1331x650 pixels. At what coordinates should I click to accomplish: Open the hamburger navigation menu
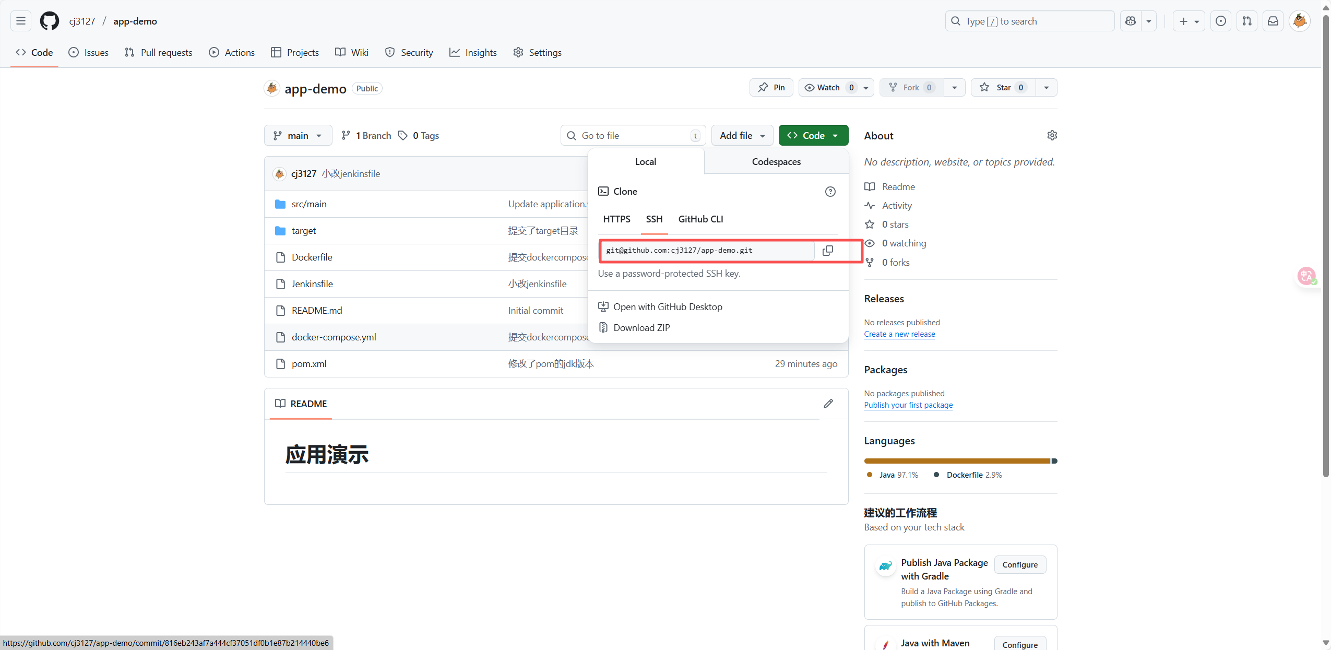21,21
